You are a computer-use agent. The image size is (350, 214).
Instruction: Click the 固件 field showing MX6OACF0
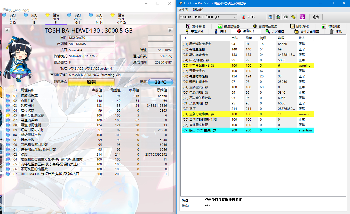[x=91, y=38]
